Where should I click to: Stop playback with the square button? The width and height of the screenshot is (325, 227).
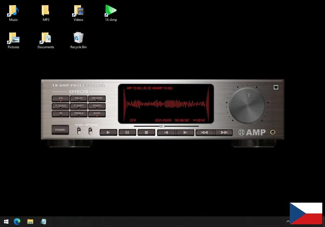(146, 133)
